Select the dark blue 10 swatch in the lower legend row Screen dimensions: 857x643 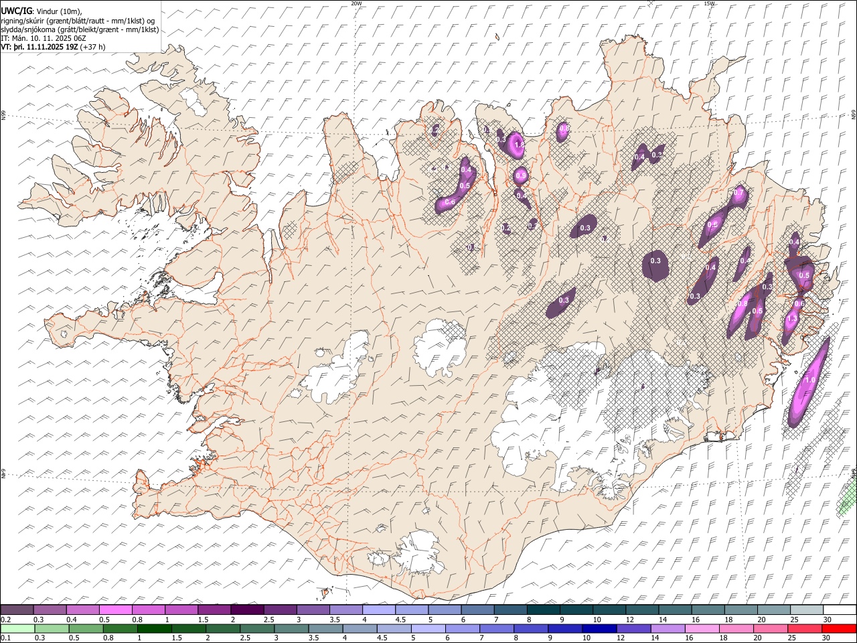click(599, 628)
